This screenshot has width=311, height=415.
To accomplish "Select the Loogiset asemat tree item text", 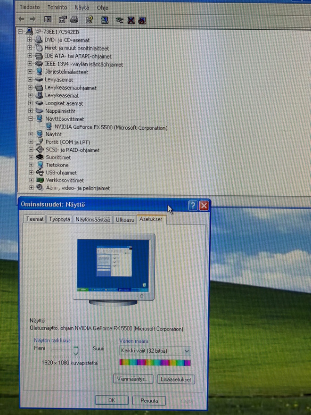I will (64, 103).
